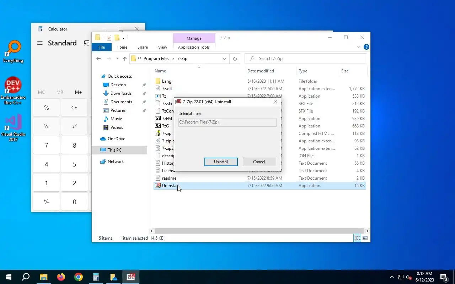
Task: Open Videos in navigation pane
Action: click(117, 127)
